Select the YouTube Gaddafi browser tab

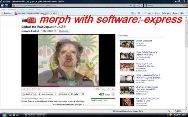(36, 13)
